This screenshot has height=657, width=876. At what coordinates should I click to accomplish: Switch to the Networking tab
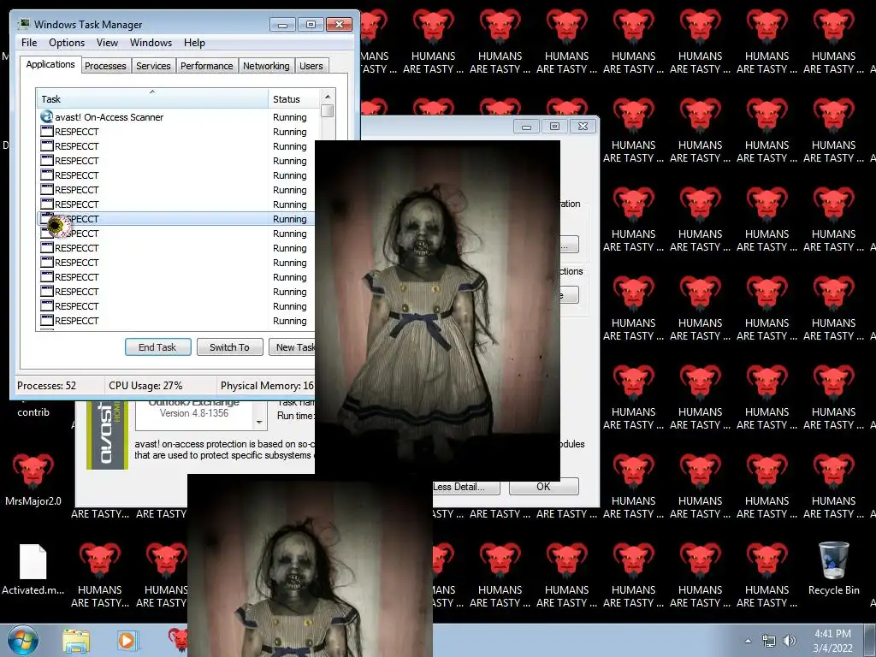point(266,66)
